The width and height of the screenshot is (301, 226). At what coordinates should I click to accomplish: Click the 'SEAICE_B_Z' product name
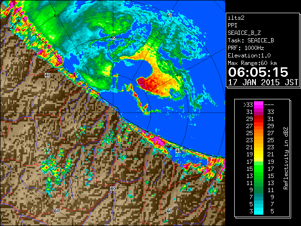click(x=244, y=33)
